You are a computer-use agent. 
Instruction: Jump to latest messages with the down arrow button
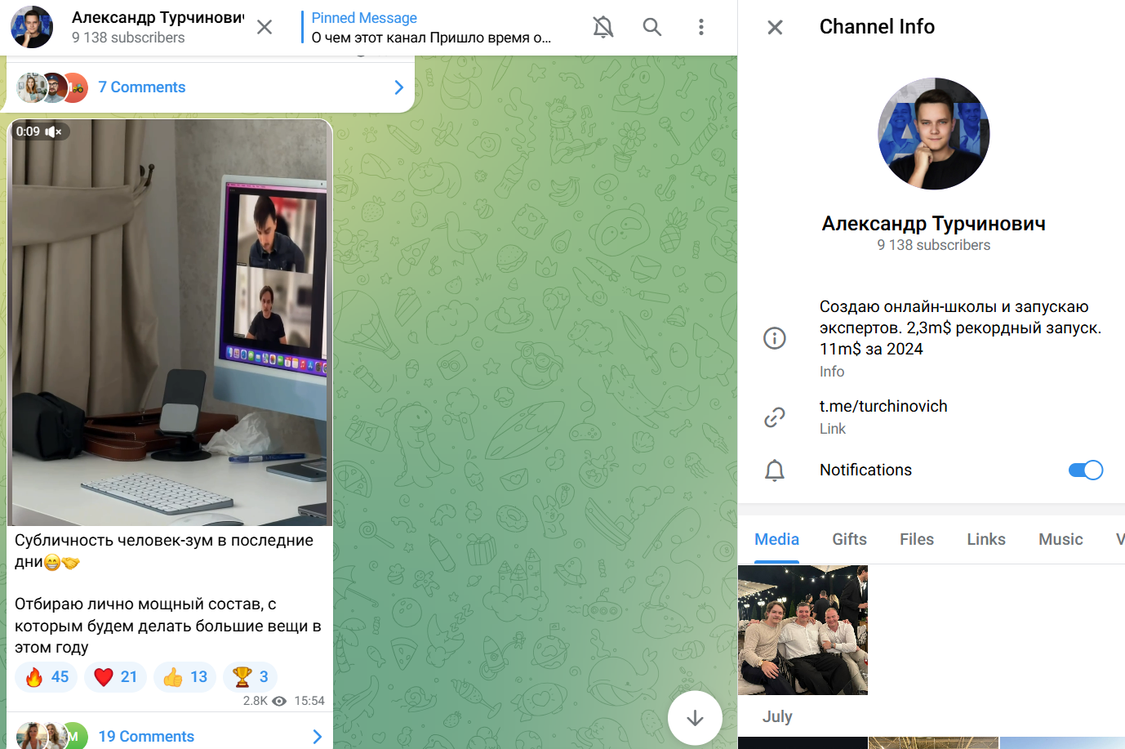click(x=695, y=718)
